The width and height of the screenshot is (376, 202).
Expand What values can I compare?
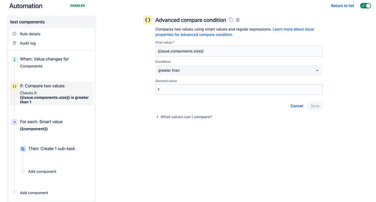click(x=184, y=117)
